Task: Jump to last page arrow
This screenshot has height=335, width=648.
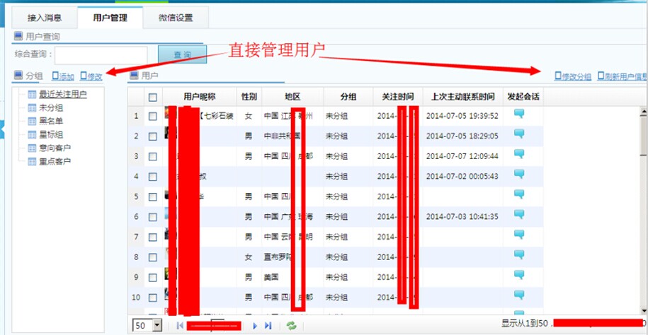Action: tap(268, 325)
